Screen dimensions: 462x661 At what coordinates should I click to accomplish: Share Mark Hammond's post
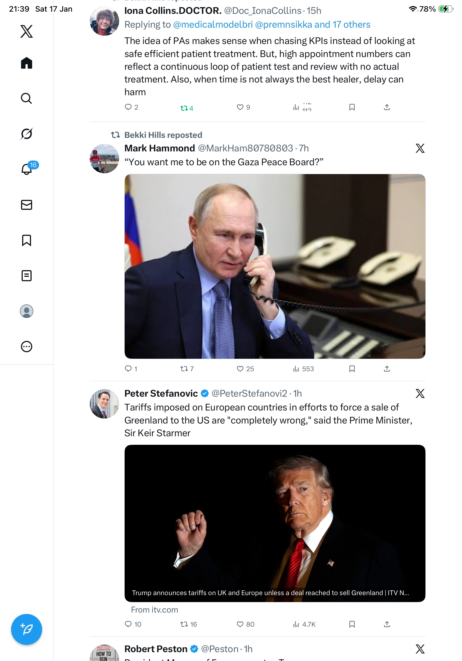pos(387,369)
